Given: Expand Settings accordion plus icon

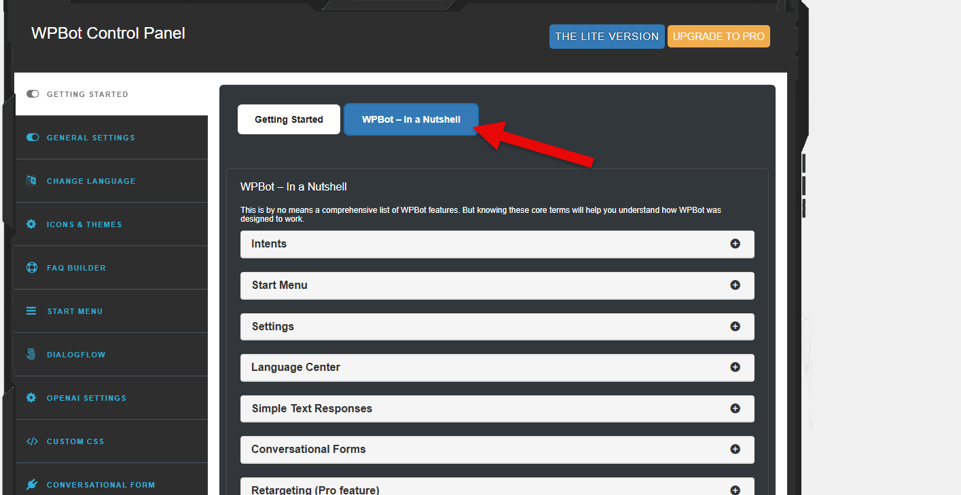Looking at the screenshot, I should click(735, 326).
